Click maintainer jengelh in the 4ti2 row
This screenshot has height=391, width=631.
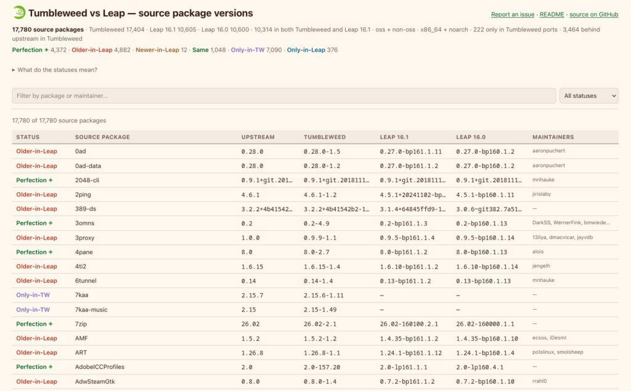(541, 266)
